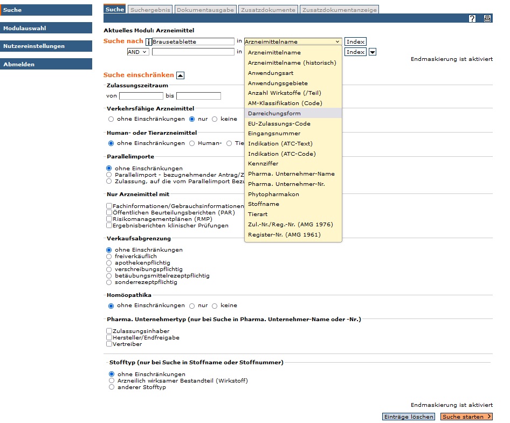Screen dimensions: 510x423
Task: Click the info icon before the Brausetablette field
Action: click(149, 41)
